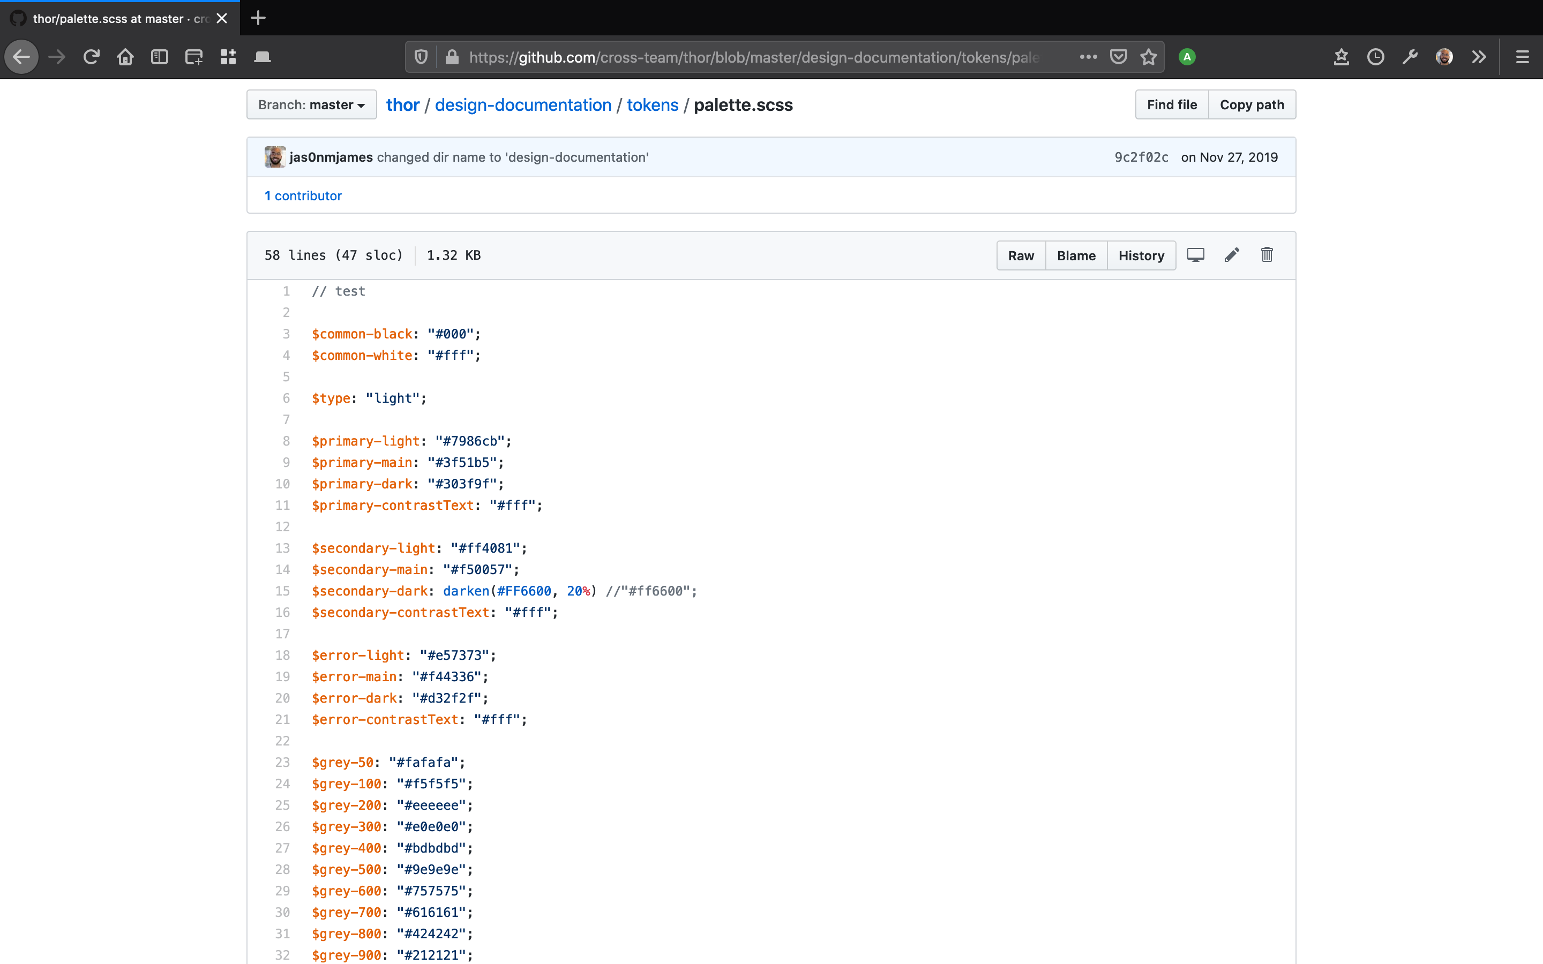The image size is (1543, 964).
Task: Open file in GitHub Desktop icon
Action: tap(1195, 255)
